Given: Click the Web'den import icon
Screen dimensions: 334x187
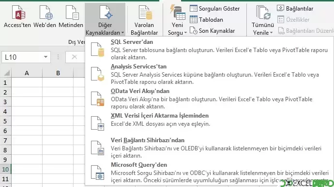Looking at the screenshot, I should 46,13.
